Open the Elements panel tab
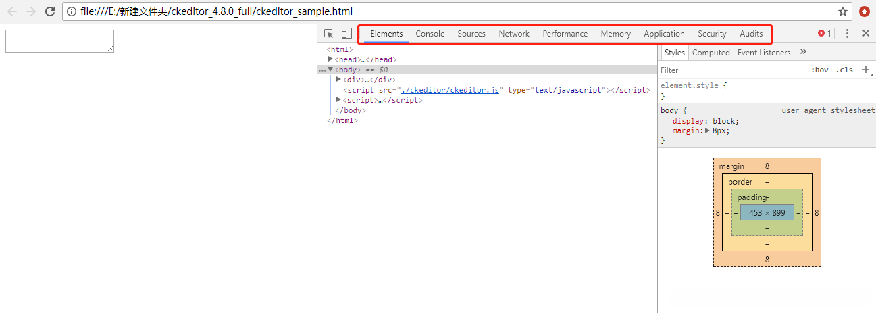Viewport: 876px width, 313px height. pos(386,34)
